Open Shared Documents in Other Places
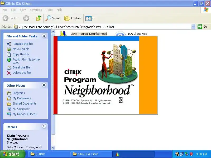 [25, 103]
